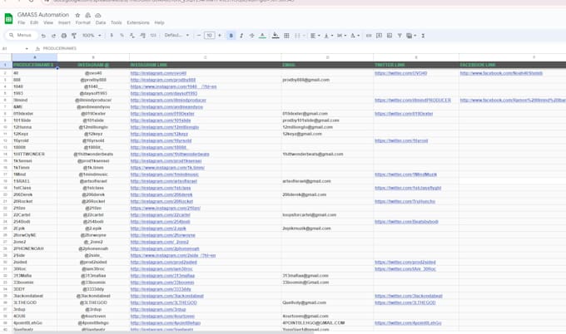
Task: Check the cloud save status icon
Action: point(98,15)
